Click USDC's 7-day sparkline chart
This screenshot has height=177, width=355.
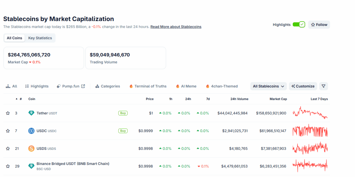coord(310,130)
